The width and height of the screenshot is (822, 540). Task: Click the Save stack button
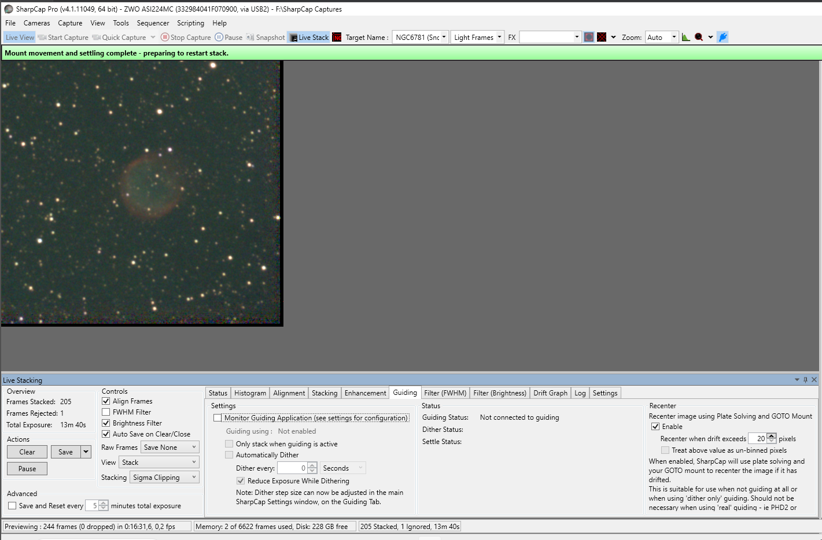pos(66,452)
